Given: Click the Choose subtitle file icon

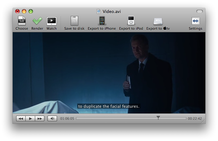Looking at the screenshot, I should [x=22, y=21].
